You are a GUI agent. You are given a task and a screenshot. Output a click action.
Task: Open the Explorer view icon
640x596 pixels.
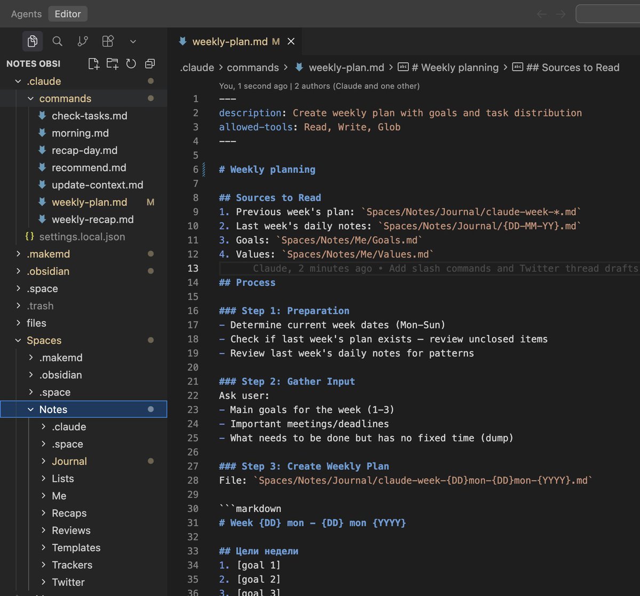pyautogui.click(x=32, y=42)
